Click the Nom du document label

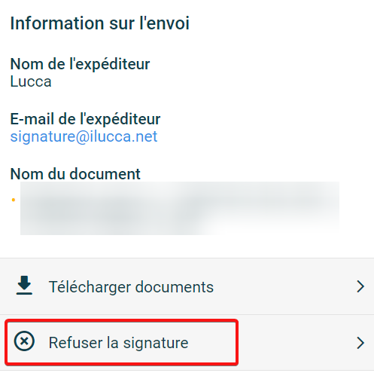(x=75, y=174)
